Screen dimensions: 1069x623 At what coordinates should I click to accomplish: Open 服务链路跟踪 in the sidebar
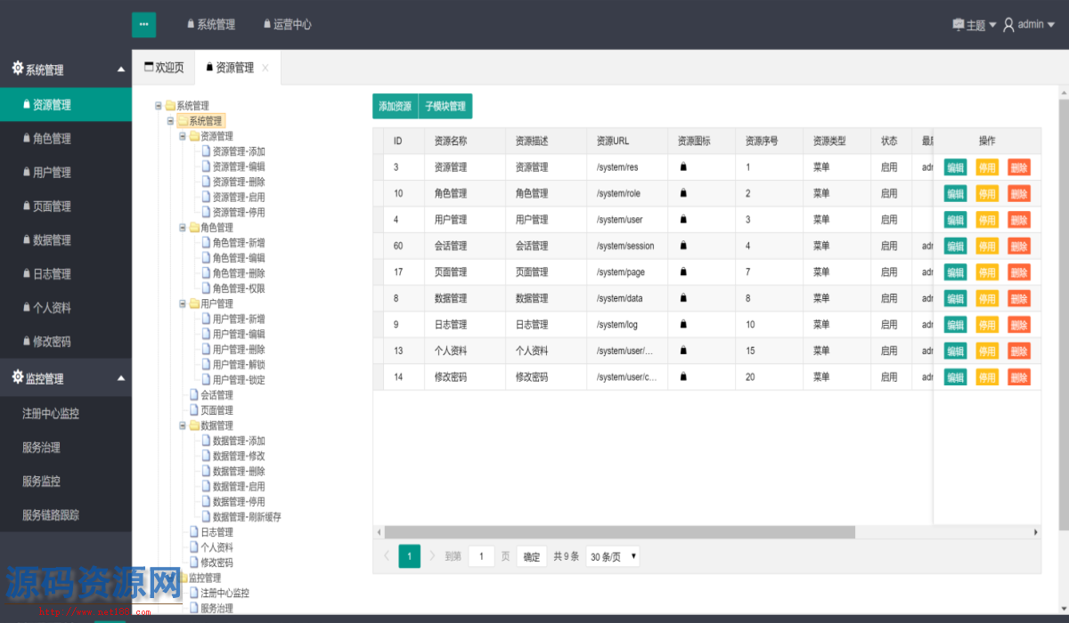[66, 514]
